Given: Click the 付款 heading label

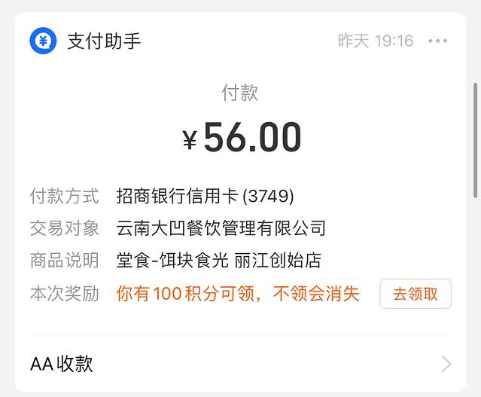Looking at the screenshot, I should tap(240, 93).
